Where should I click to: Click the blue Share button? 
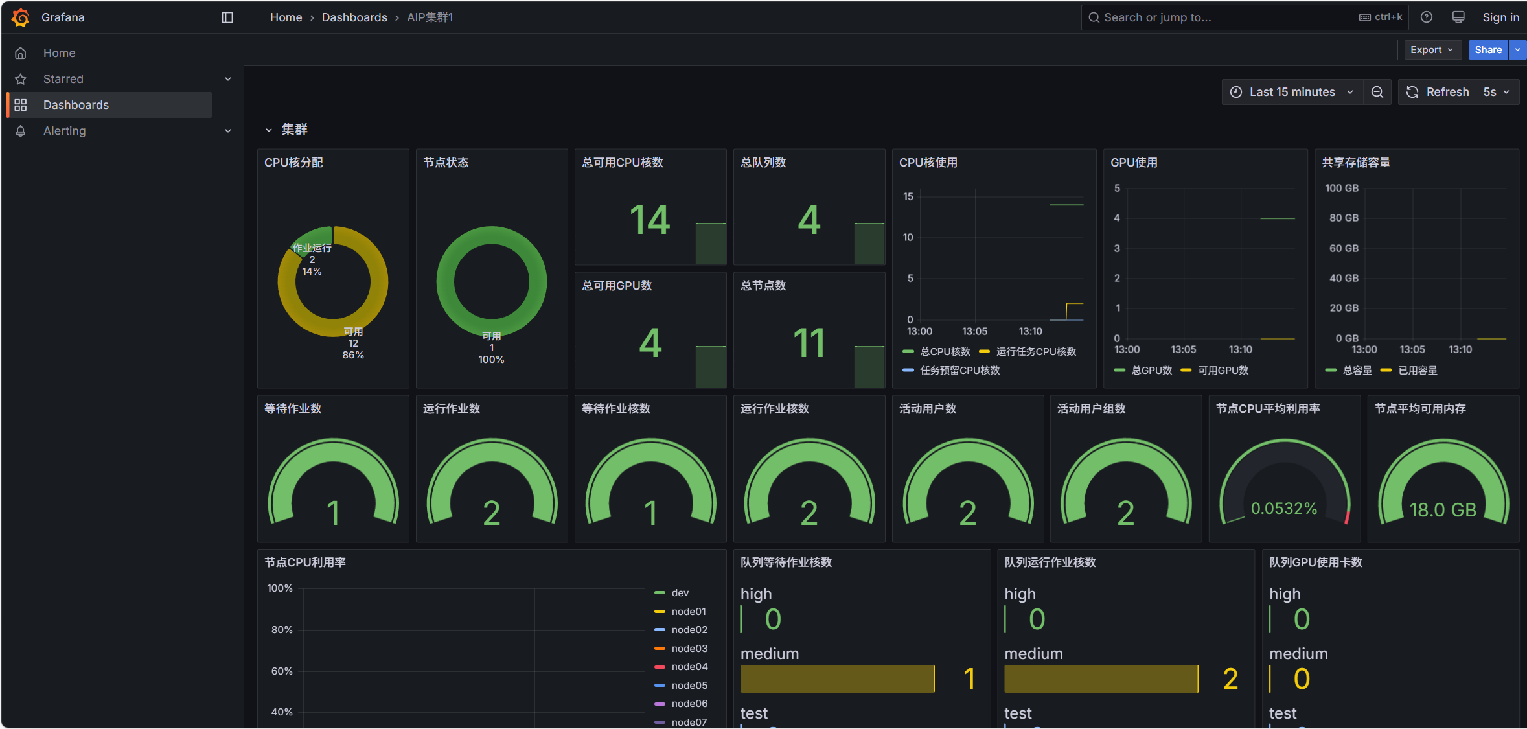pyautogui.click(x=1488, y=50)
